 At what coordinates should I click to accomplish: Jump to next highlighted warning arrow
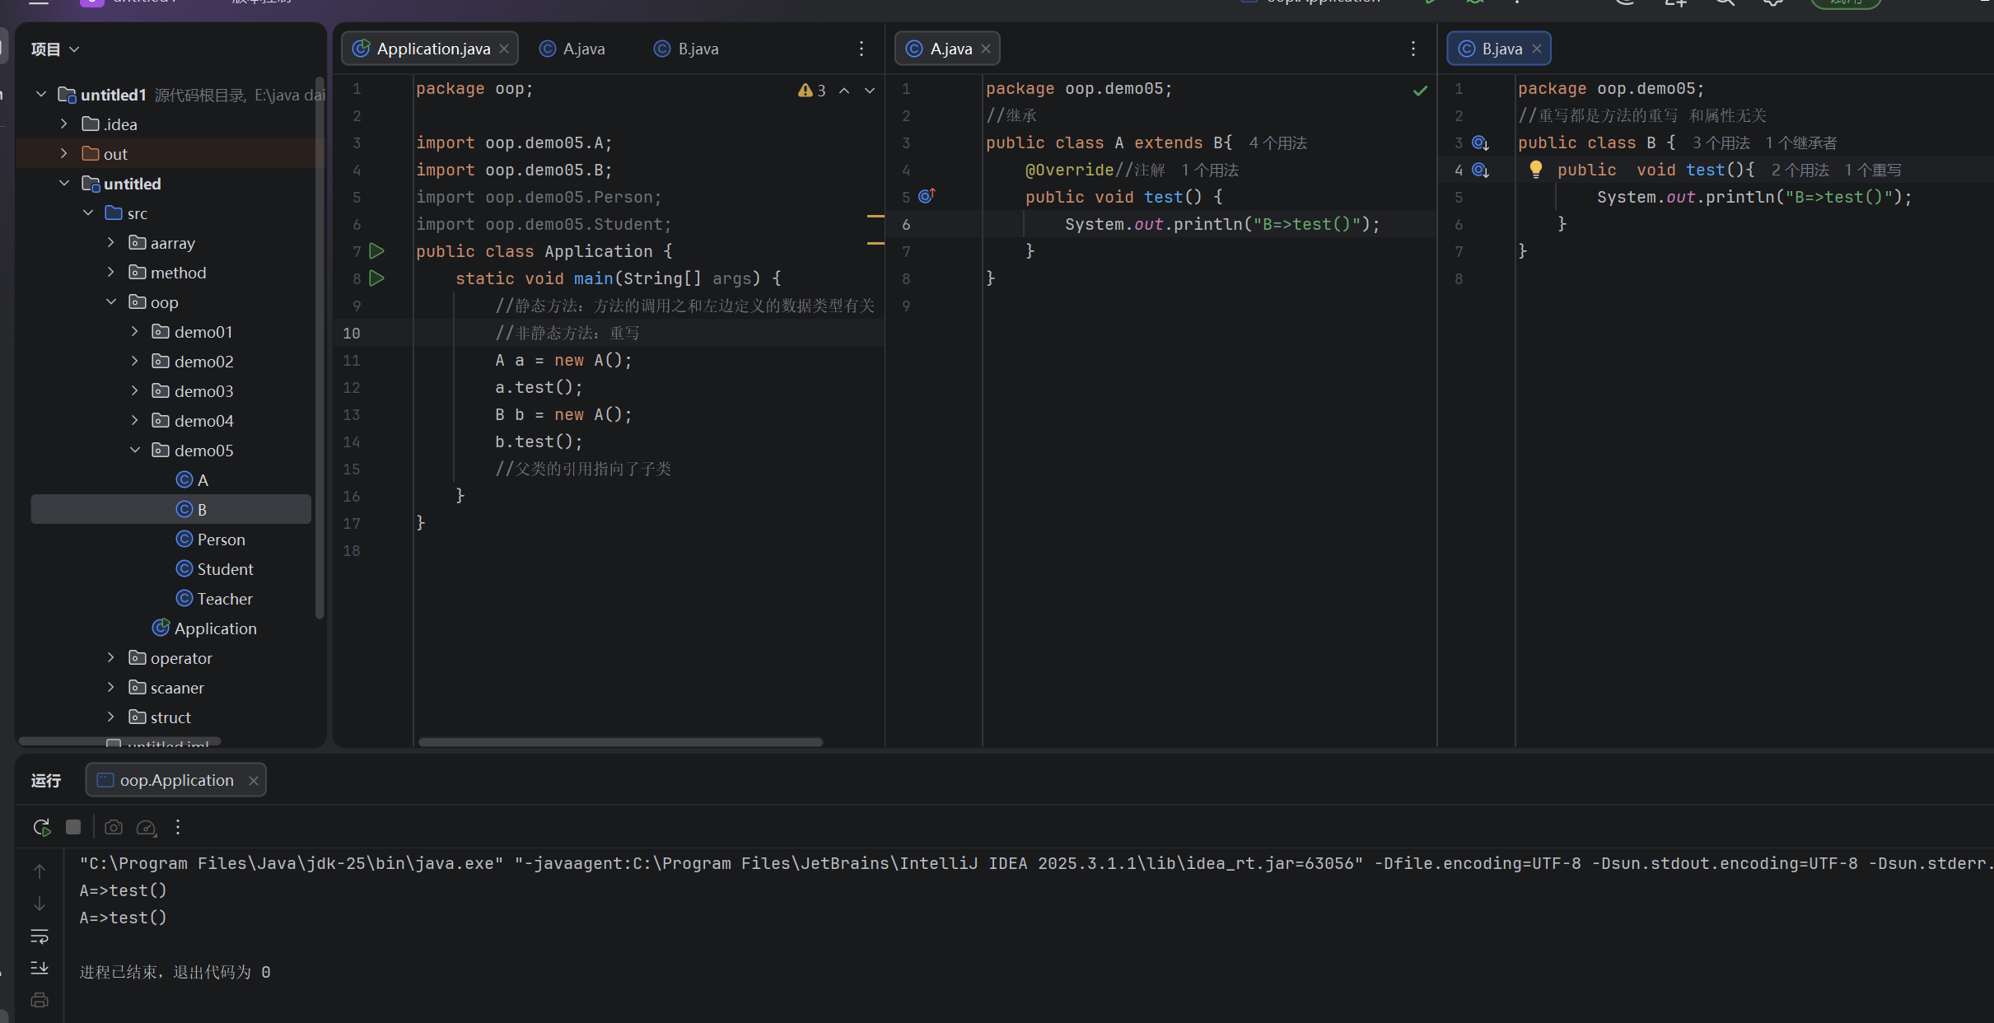[870, 91]
